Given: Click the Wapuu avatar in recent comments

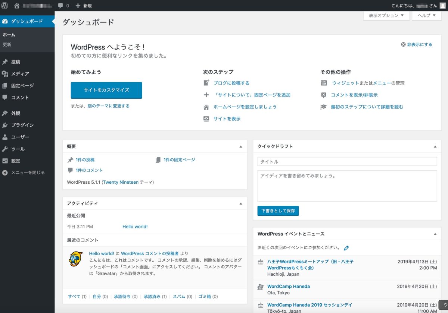Looking at the screenshot, I should tap(76, 259).
